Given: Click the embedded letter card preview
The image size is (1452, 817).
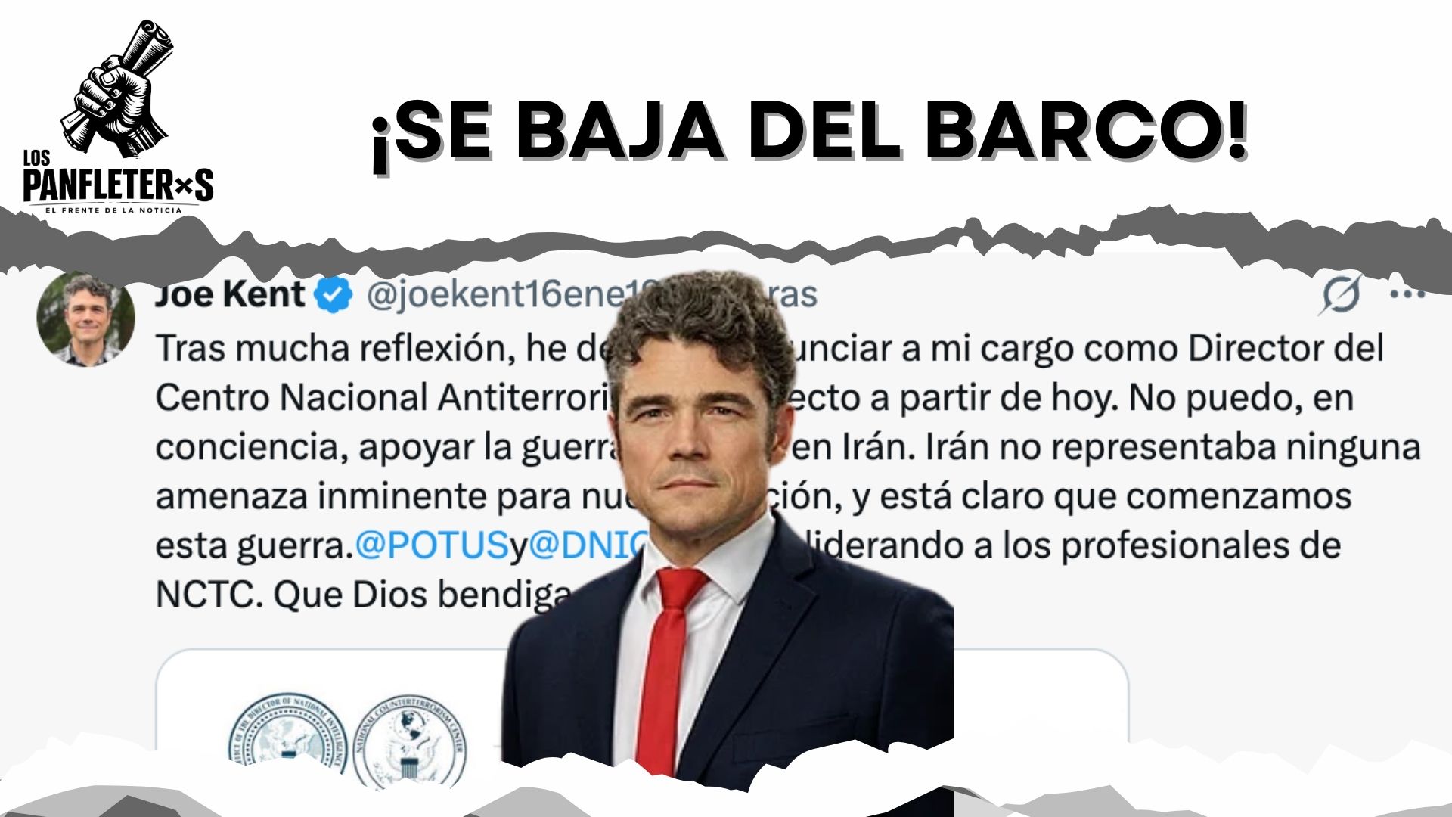Looking at the screenshot, I should coord(641,719).
